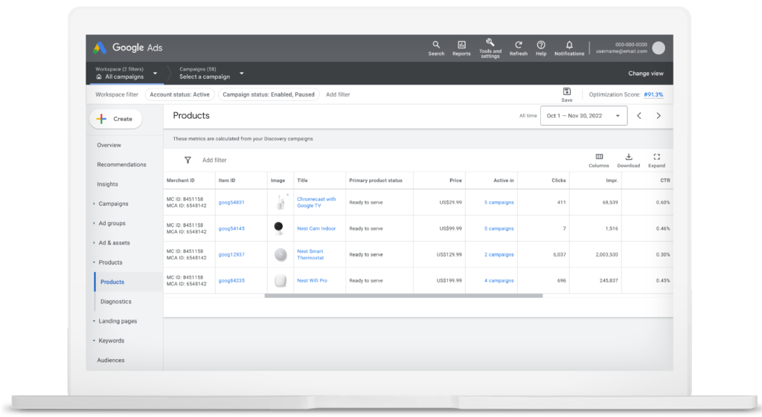The image size is (762, 417).
Task: Click the Chromecast product image thumbnail
Action: click(x=281, y=202)
